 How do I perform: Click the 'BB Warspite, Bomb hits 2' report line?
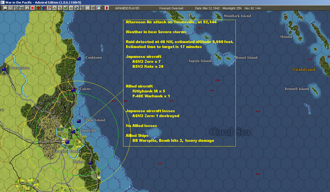[173, 141]
